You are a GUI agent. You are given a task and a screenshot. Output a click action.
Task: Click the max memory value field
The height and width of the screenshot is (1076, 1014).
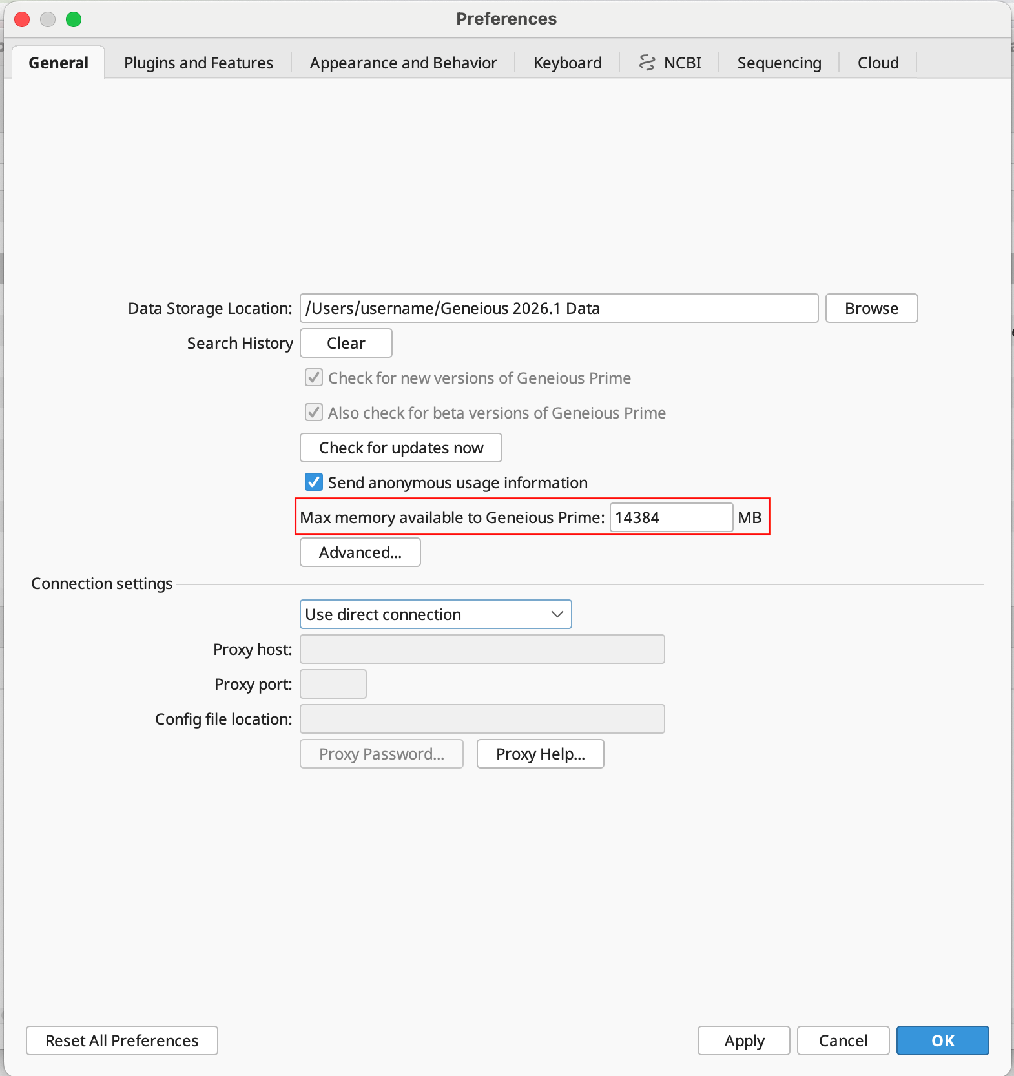[671, 517]
